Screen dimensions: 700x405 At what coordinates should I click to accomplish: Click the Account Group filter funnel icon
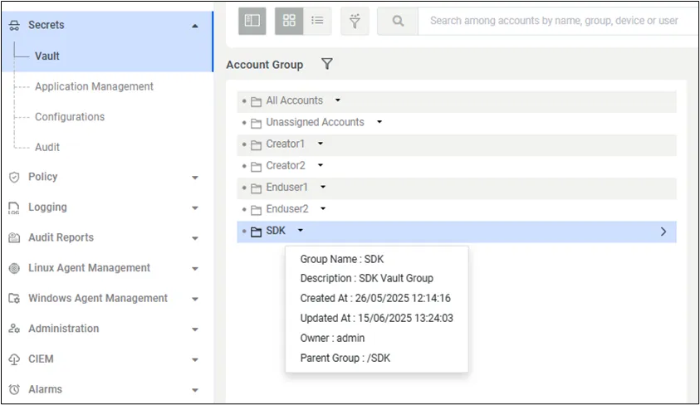coord(327,64)
